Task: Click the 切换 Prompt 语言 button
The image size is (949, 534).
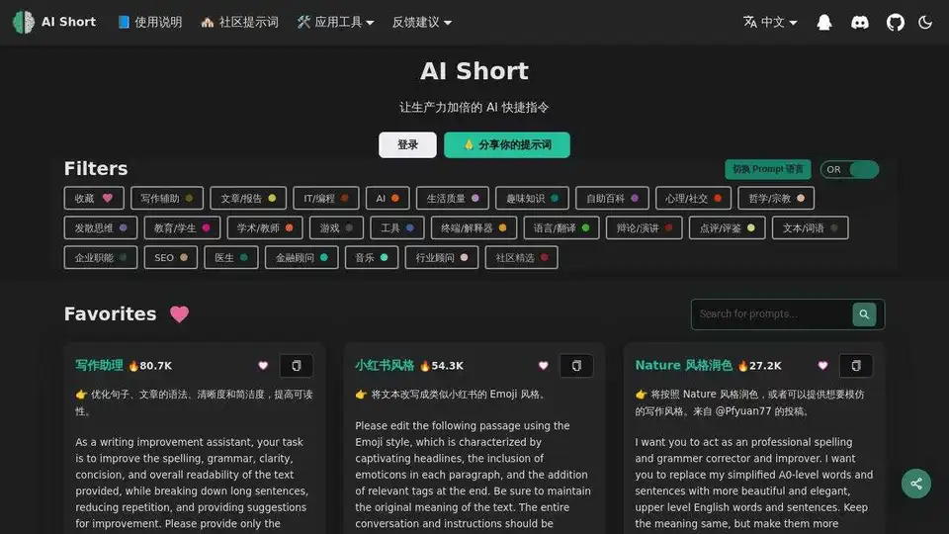Action: coord(767,169)
